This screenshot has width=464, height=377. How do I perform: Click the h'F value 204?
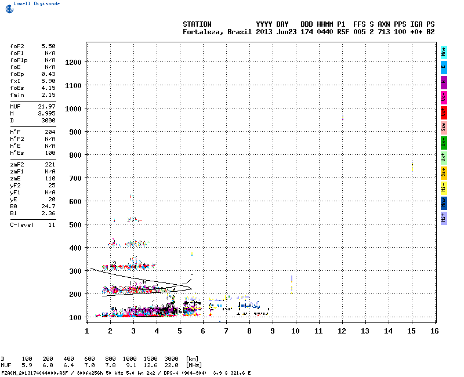pyautogui.click(x=50, y=132)
